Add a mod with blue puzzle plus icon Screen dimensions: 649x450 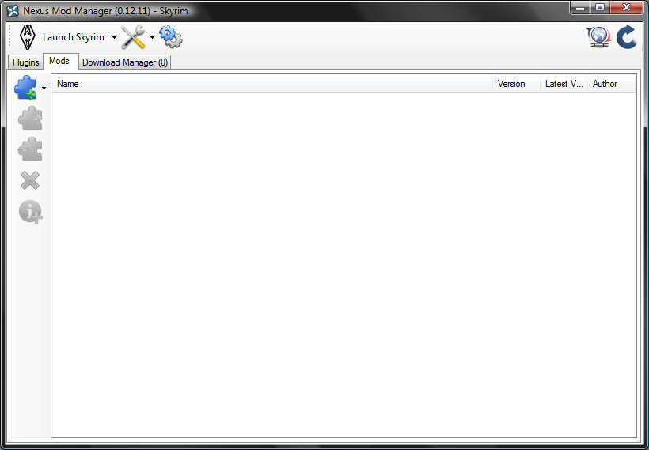point(25,87)
